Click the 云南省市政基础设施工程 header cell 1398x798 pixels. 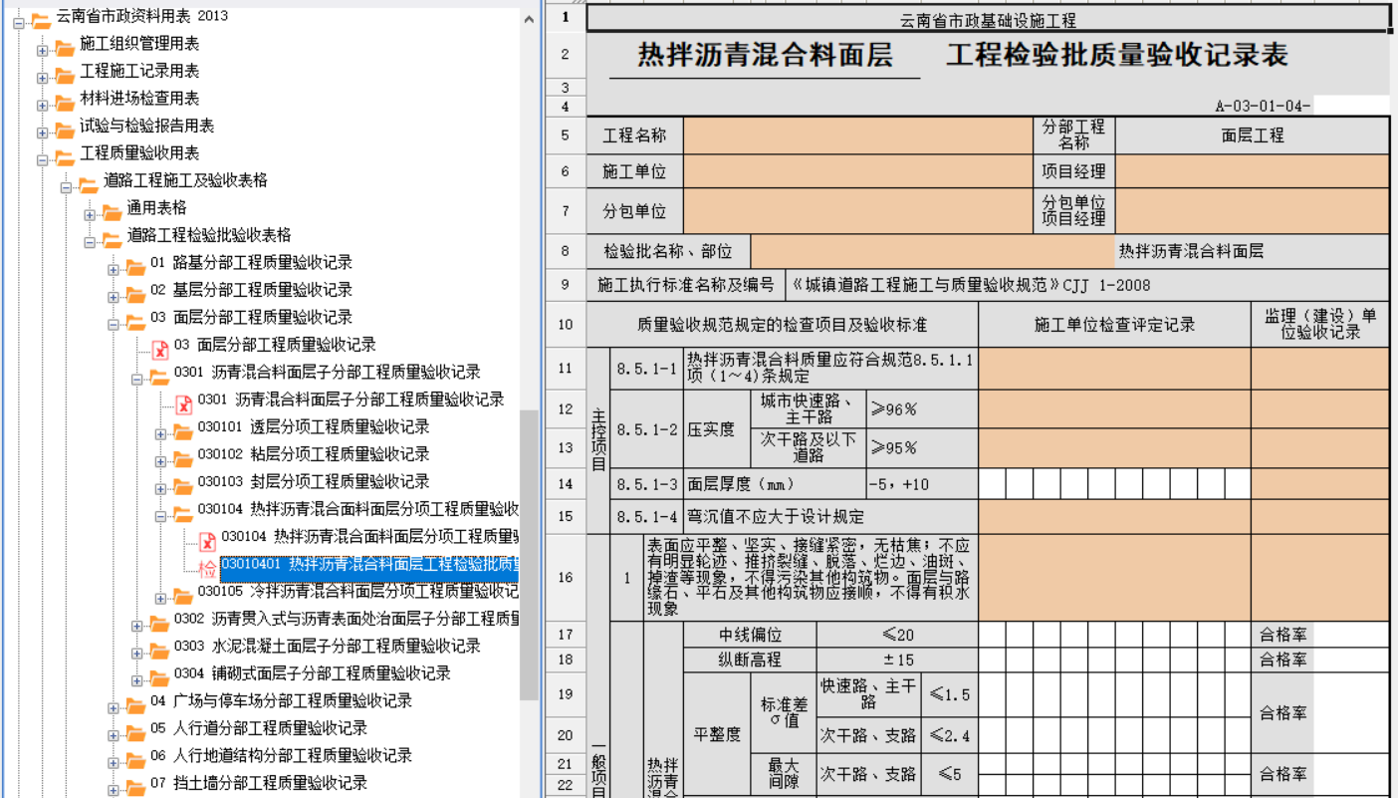tap(987, 20)
